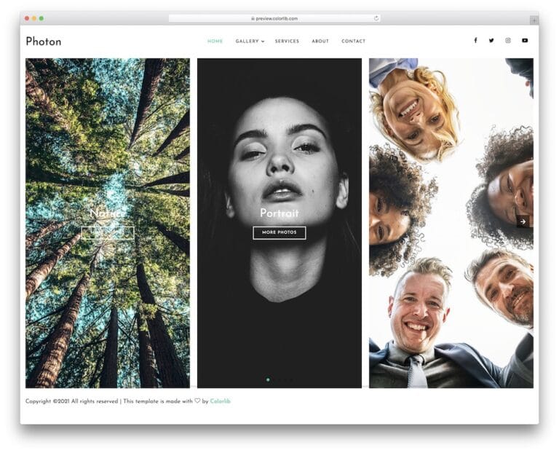Follow the Colorlib footer link
559x453 pixels.
tap(220, 401)
